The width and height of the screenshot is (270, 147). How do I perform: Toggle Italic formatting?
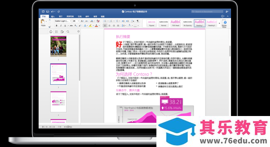click(61, 26)
